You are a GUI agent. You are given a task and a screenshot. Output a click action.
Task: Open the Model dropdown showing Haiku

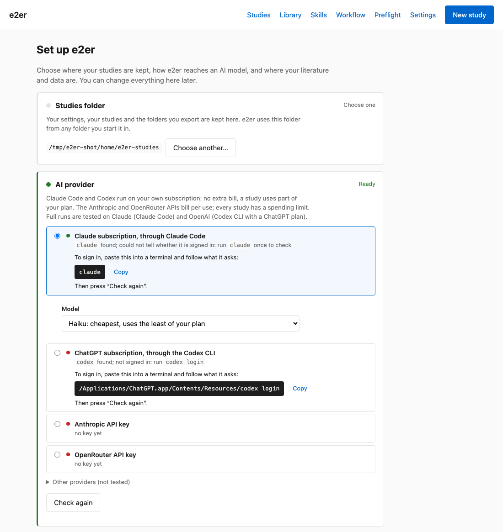[180, 323]
